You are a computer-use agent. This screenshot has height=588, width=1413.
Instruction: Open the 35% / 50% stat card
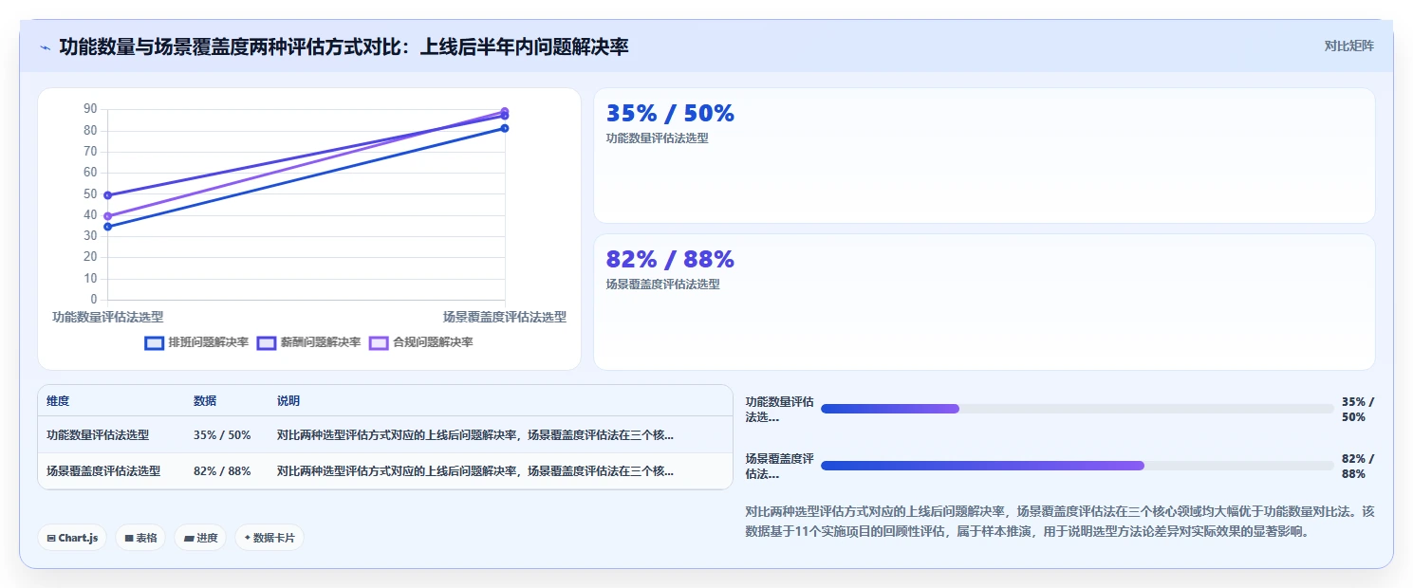(984, 156)
